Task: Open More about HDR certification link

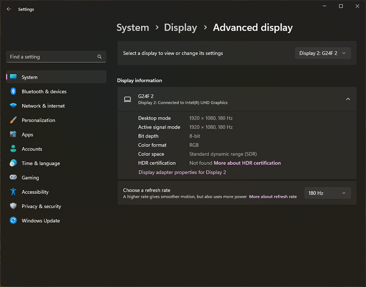Action: pos(247,163)
